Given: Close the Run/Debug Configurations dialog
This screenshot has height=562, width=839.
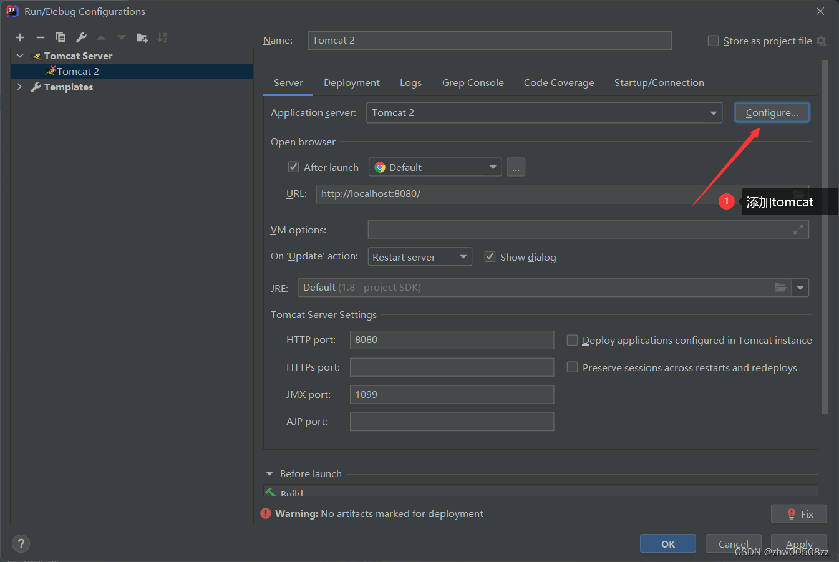Looking at the screenshot, I should click(820, 11).
